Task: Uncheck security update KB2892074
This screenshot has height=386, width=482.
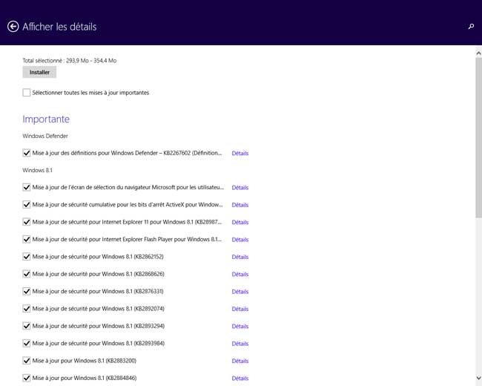Action: (27, 309)
